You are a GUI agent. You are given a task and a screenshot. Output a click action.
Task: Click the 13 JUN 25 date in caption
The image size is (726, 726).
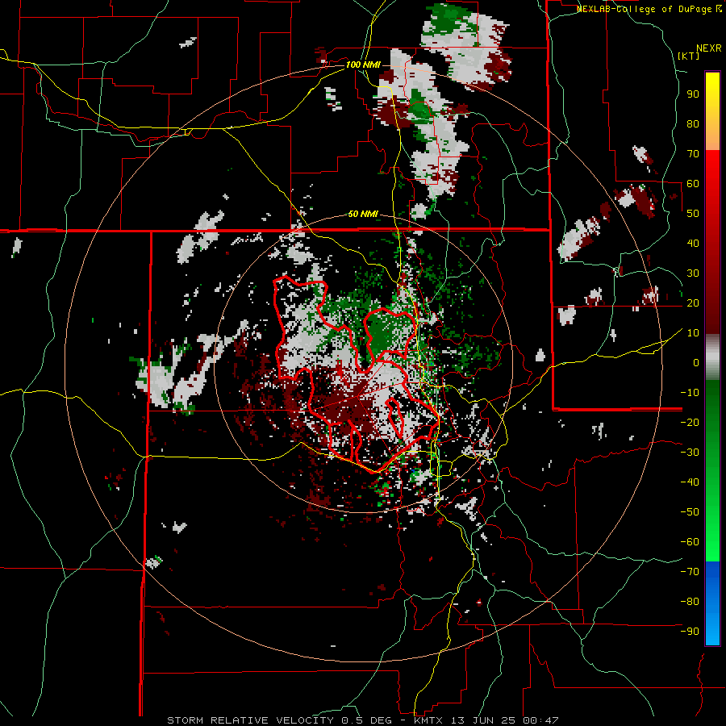tap(483, 720)
